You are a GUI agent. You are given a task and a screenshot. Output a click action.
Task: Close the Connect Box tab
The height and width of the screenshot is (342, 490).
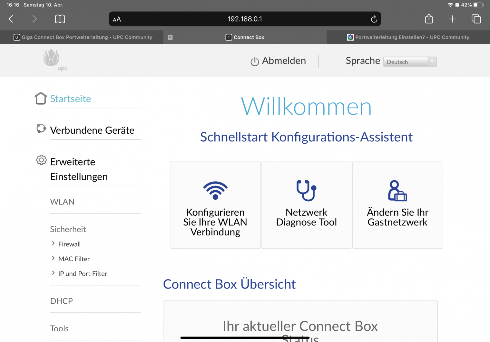coord(170,37)
